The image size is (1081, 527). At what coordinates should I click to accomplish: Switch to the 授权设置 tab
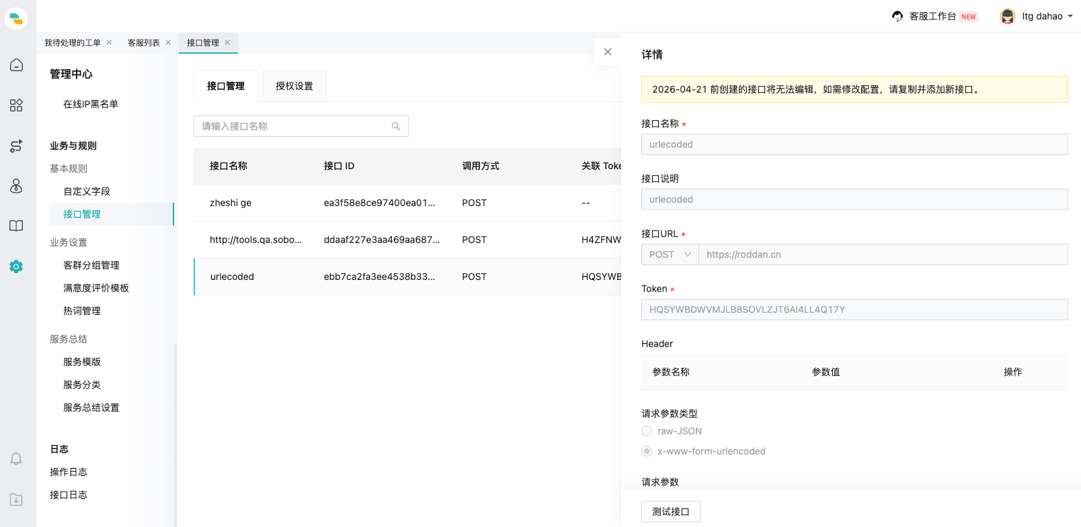(x=294, y=86)
